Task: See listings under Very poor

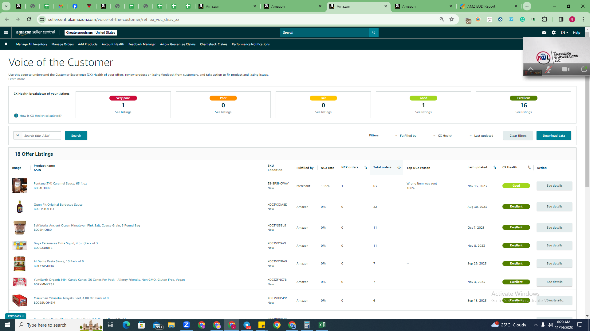Action: (123, 112)
